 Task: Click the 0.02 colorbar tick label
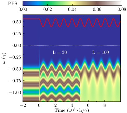tap(47, 9)
